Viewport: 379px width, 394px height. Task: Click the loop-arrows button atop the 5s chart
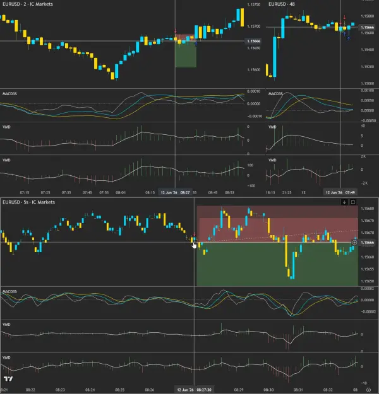coord(353,202)
